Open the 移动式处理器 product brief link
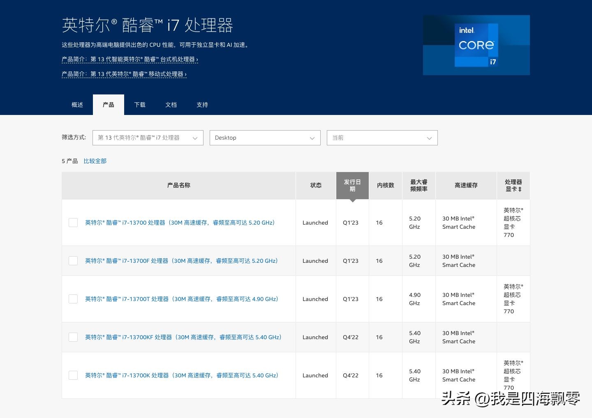This screenshot has height=418, width=592. pos(124,74)
